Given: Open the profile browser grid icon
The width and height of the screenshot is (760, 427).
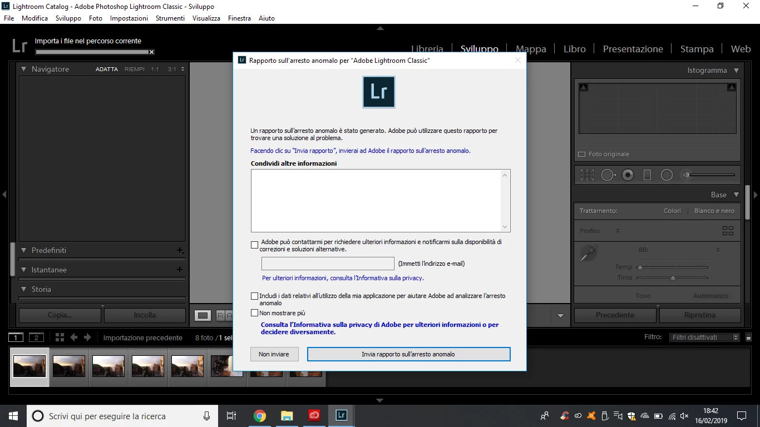Looking at the screenshot, I should [728, 231].
